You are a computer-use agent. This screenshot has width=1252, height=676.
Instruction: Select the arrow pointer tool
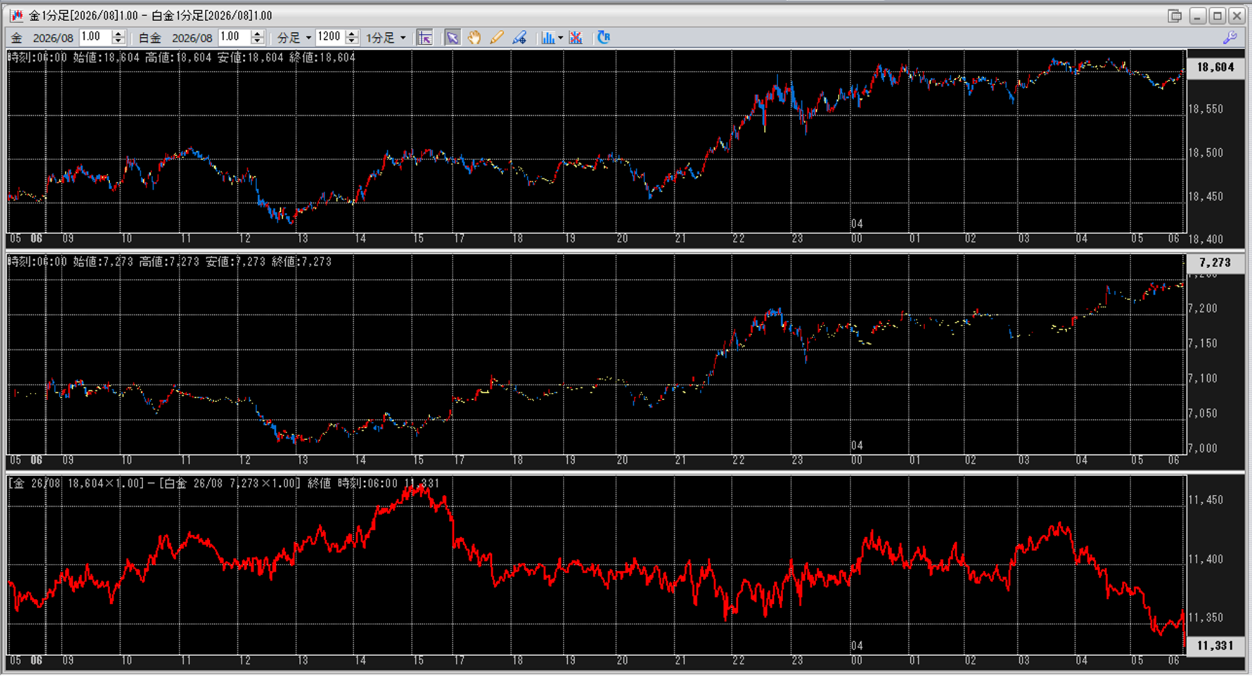pyautogui.click(x=453, y=38)
